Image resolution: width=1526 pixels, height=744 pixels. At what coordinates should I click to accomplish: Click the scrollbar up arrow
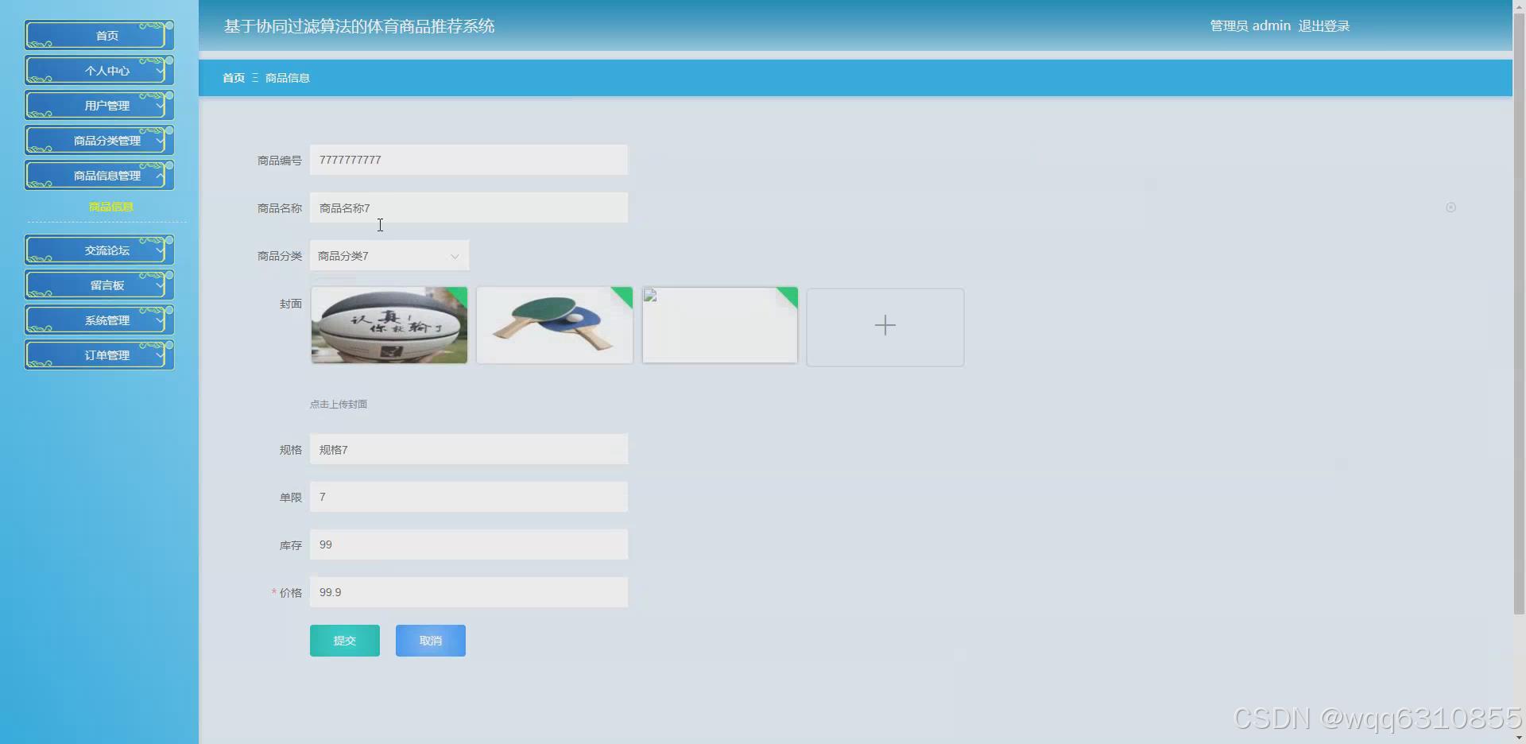[x=1519, y=6]
